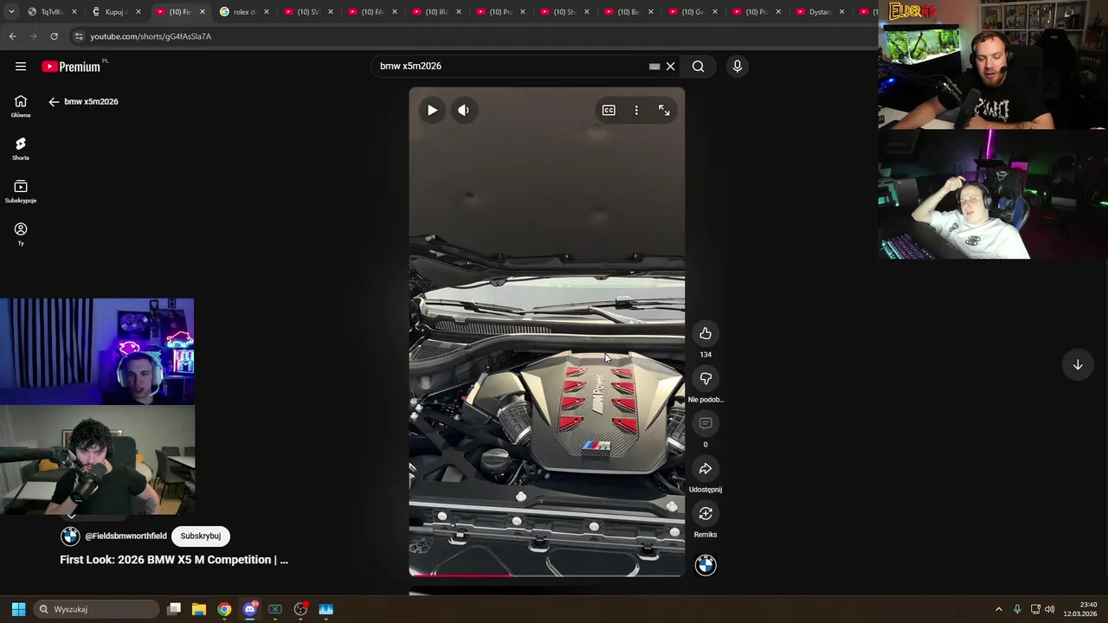Open the Ty profile section

coord(21,234)
